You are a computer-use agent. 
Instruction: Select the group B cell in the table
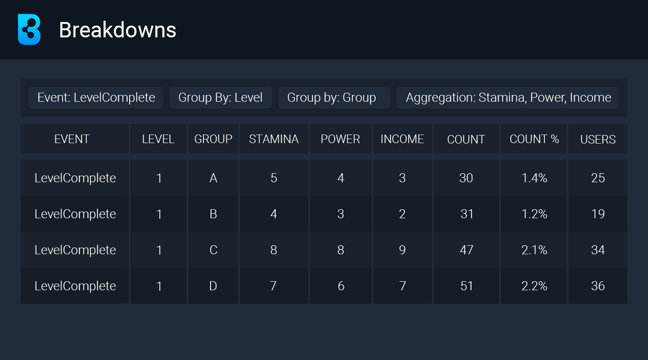click(213, 214)
